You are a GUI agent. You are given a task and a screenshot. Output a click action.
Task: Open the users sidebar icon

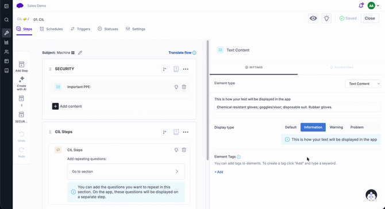6,52
